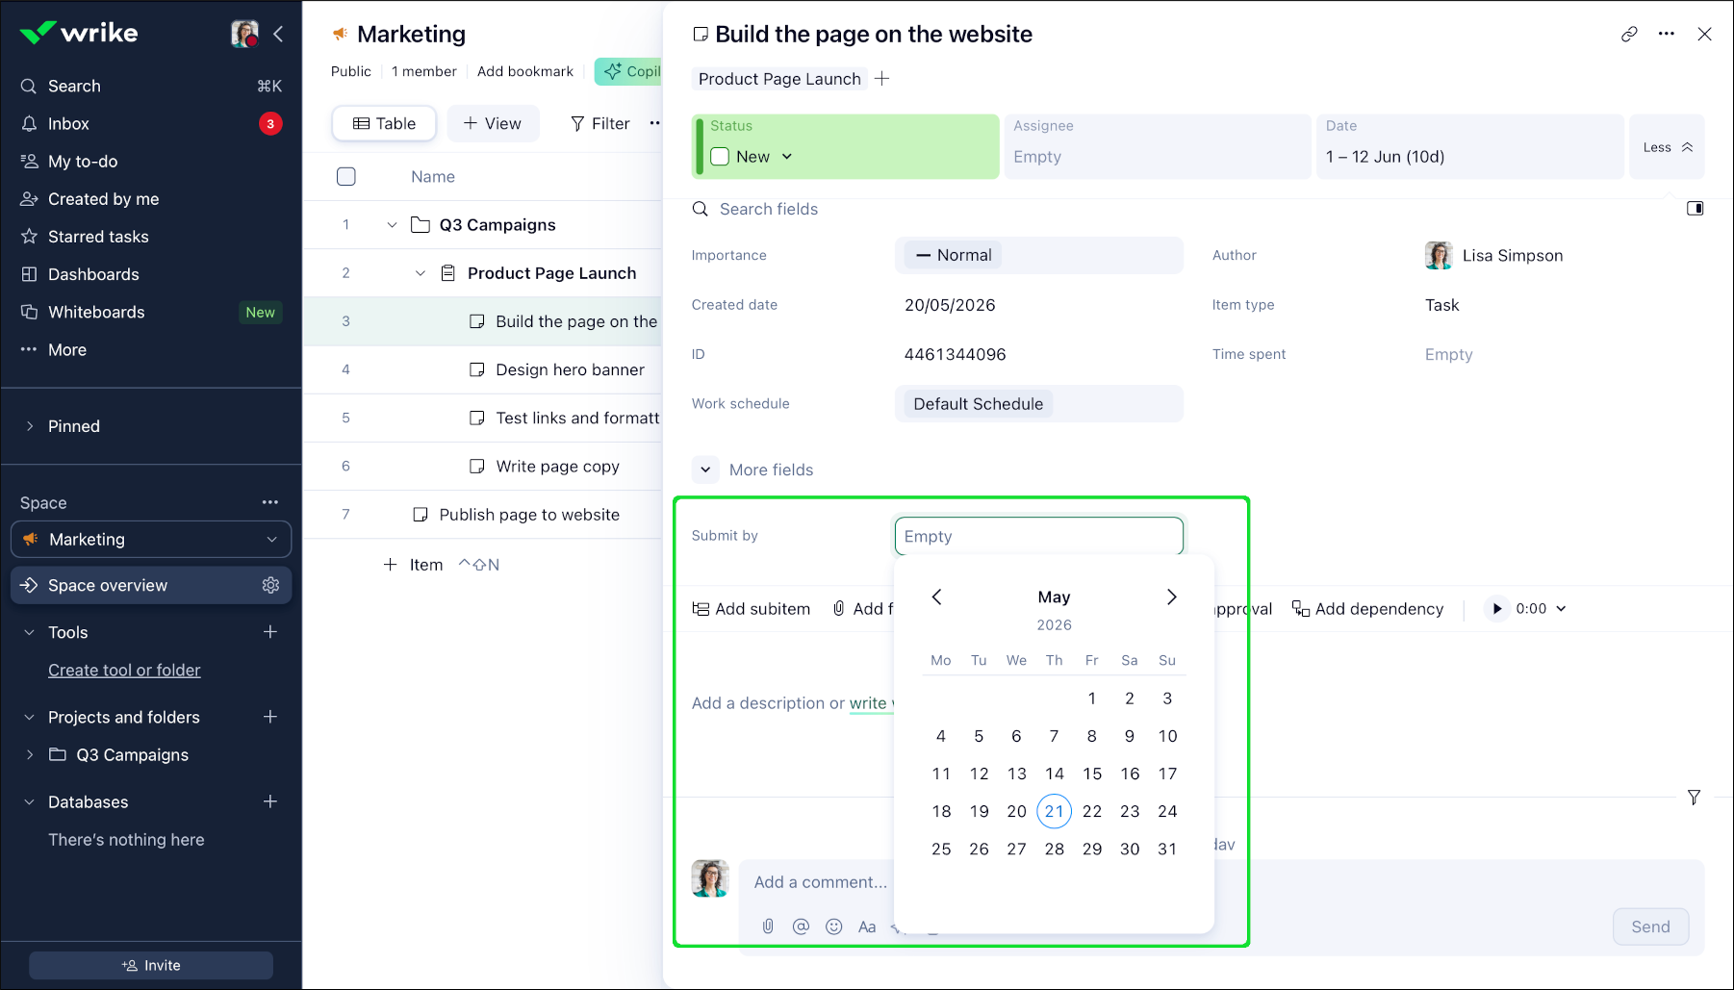
Task: Set the Assignee field
Action: [x=1158, y=146]
